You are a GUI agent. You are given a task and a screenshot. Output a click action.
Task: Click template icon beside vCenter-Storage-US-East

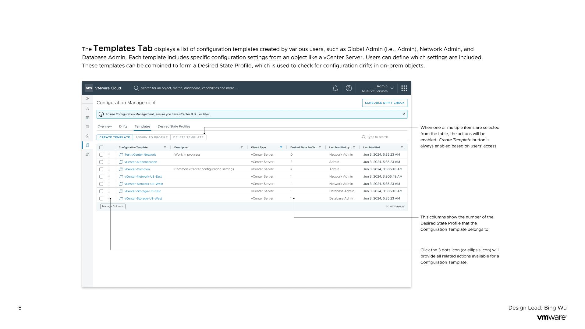121,191
